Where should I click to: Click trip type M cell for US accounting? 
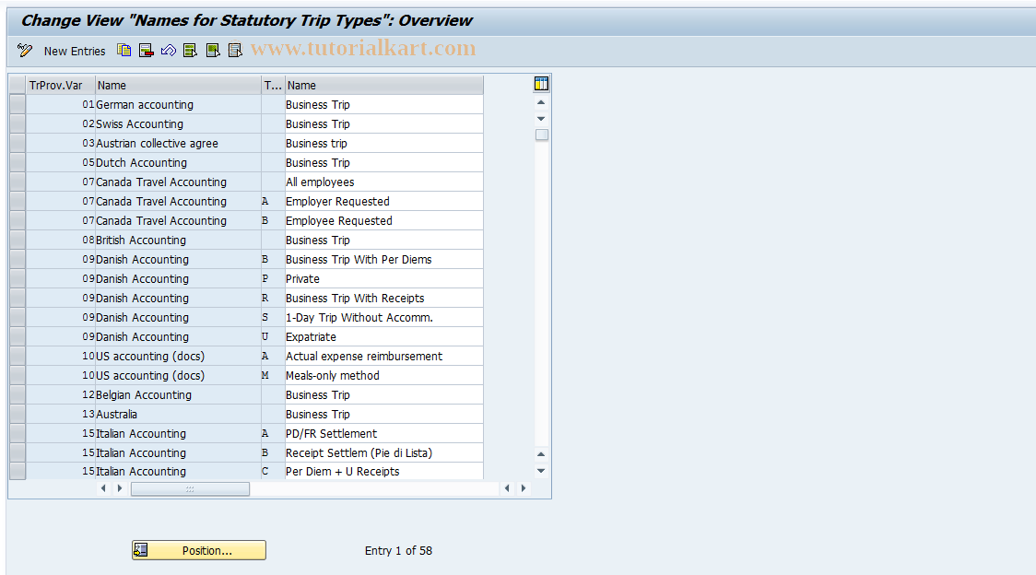pos(273,375)
